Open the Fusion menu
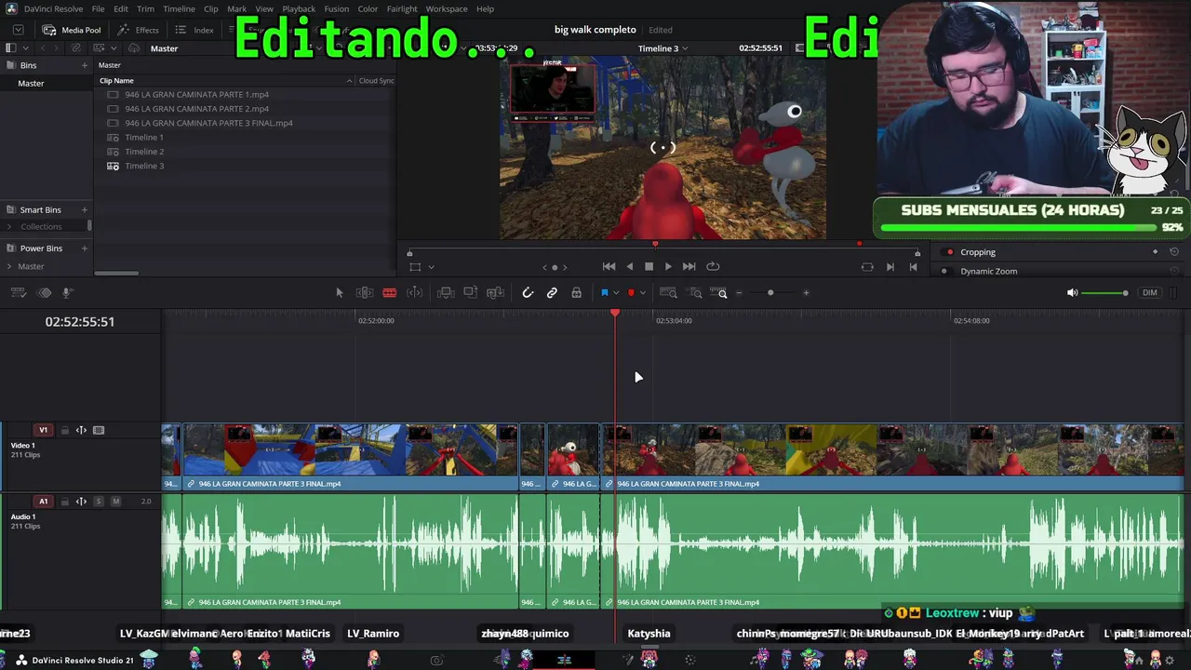The width and height of the screenshot is (1191, 670). (x=337, y=8)
